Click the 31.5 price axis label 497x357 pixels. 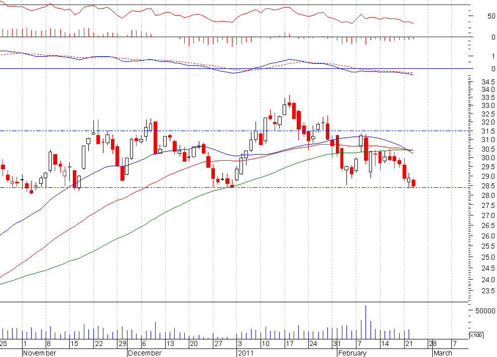(488, 131)
